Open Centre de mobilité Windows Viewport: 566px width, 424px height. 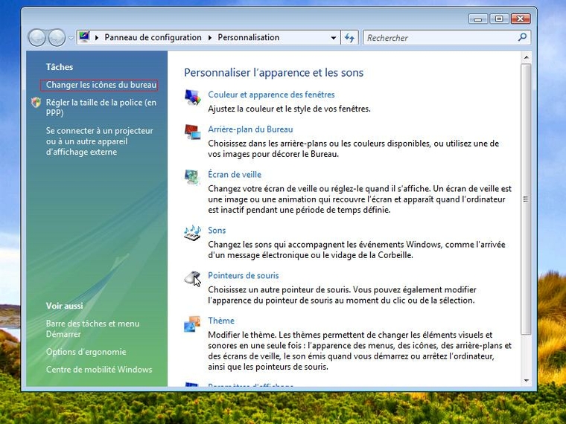click(99, 370)
